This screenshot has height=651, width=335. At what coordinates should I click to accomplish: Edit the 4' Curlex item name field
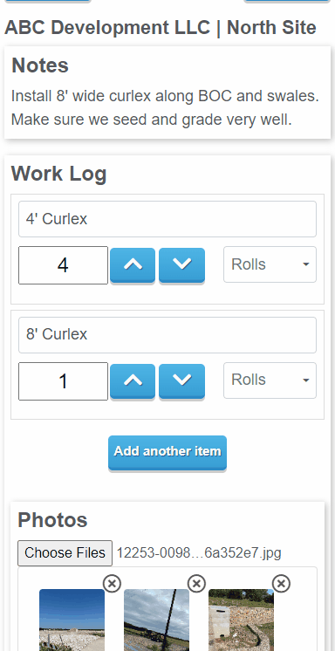coord(167,219)
